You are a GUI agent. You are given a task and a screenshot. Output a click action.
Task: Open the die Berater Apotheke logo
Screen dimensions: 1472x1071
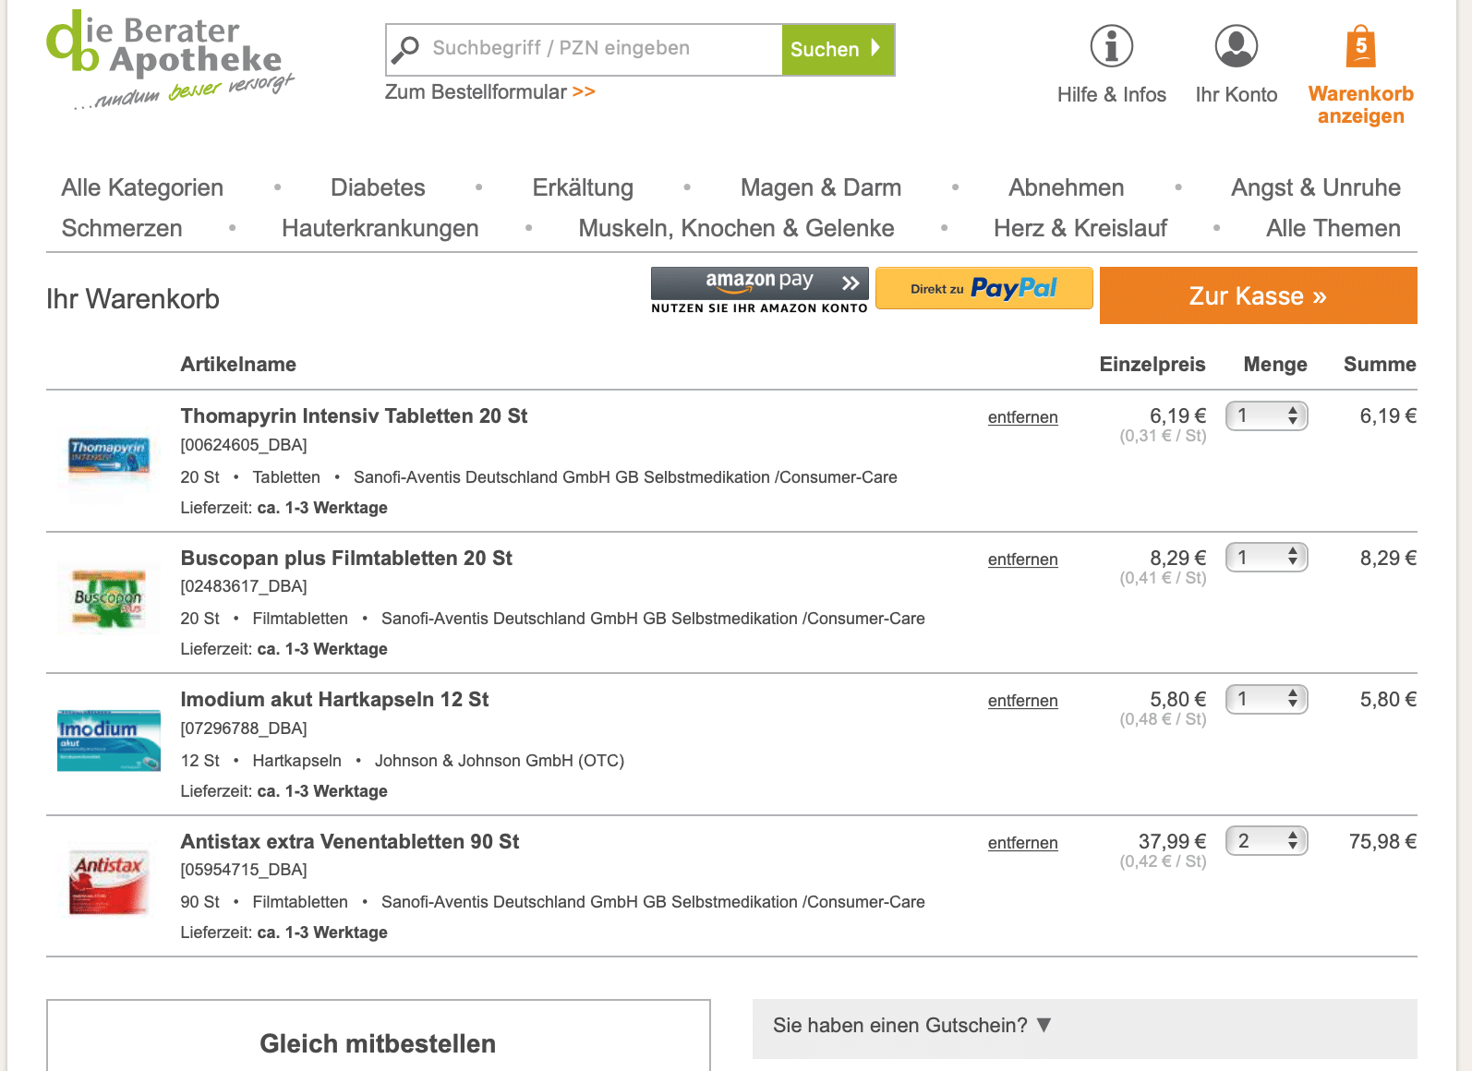(x=171, y=60)
